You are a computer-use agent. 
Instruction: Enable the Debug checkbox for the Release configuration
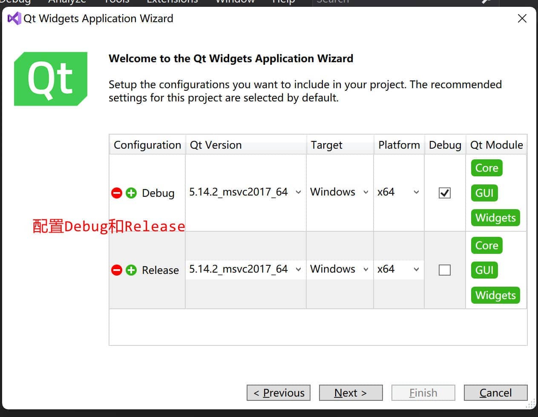pyautogui.click(x=444, y=270)
